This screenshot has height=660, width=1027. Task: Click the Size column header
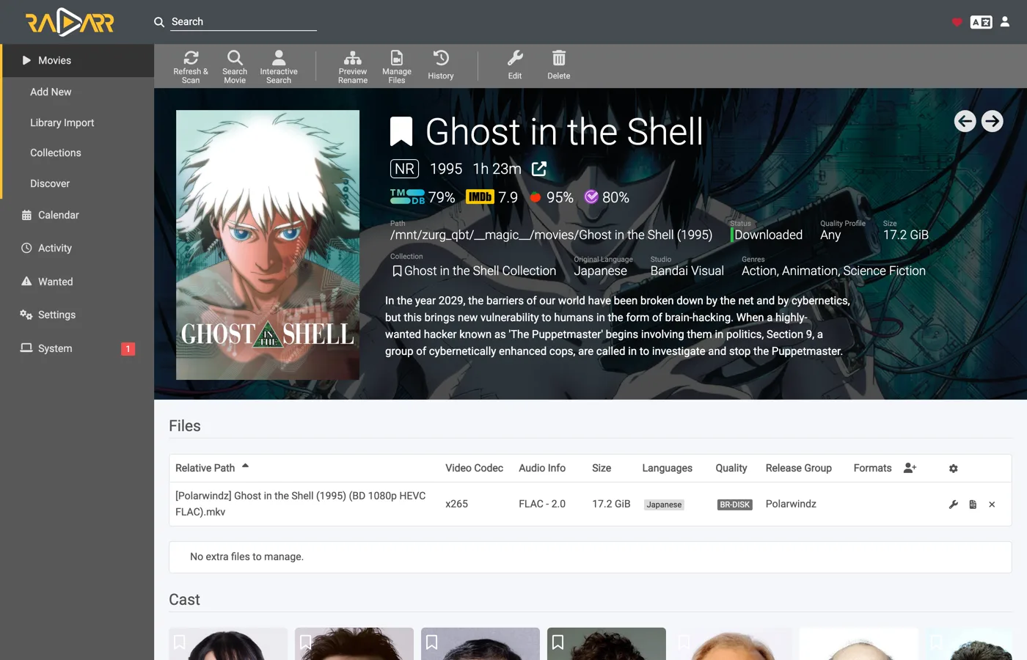(602, 468)
